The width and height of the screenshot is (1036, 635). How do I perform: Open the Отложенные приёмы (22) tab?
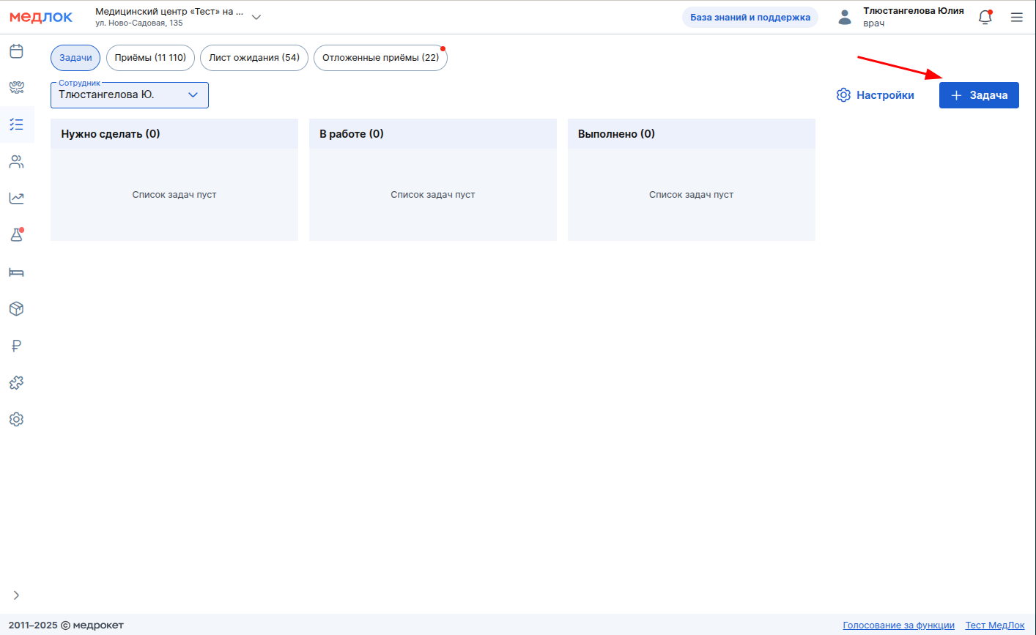coord(380,58)
